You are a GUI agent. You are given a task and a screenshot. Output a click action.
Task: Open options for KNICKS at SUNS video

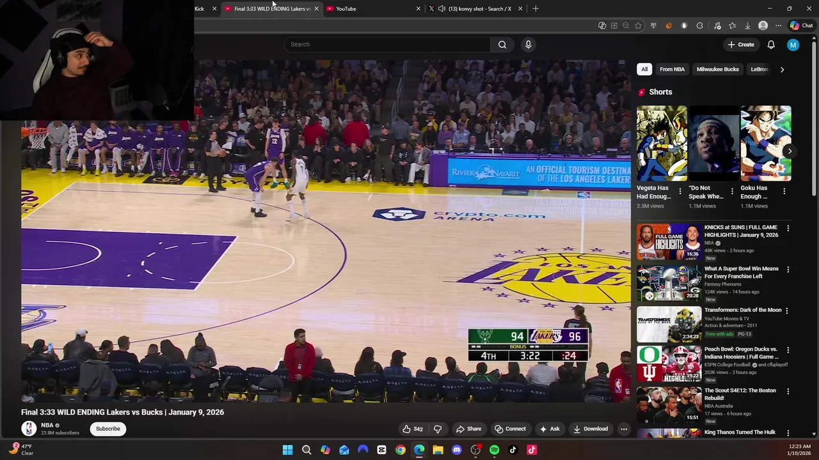(x=788, y=228)
